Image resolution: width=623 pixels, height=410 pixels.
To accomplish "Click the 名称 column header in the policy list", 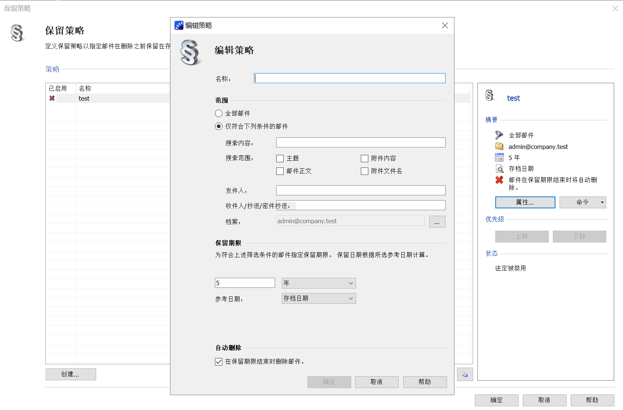I will pos(85,88).
